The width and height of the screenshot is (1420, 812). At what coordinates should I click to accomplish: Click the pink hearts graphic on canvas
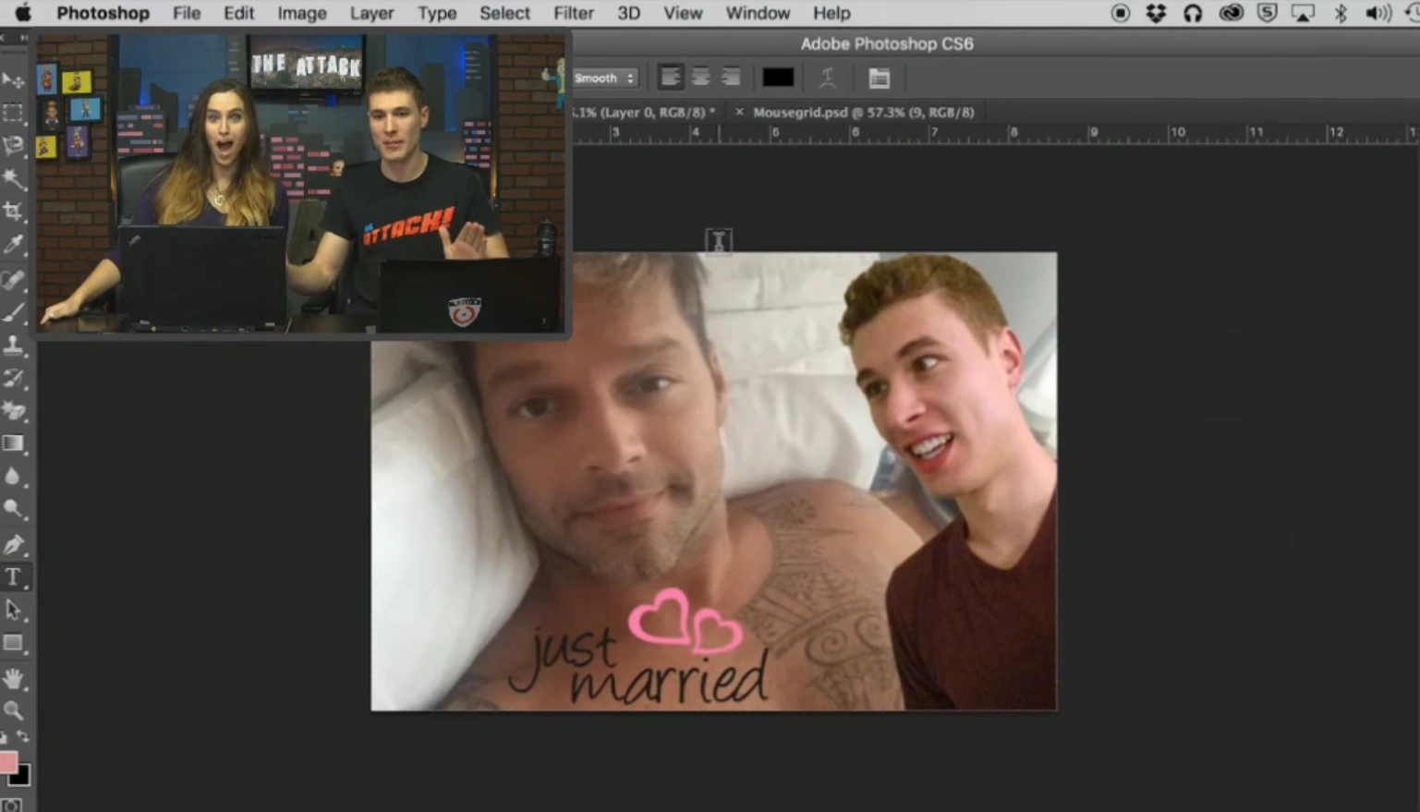[x=685, y=622]
